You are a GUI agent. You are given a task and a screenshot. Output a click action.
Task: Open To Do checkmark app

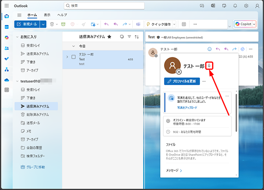7,59
